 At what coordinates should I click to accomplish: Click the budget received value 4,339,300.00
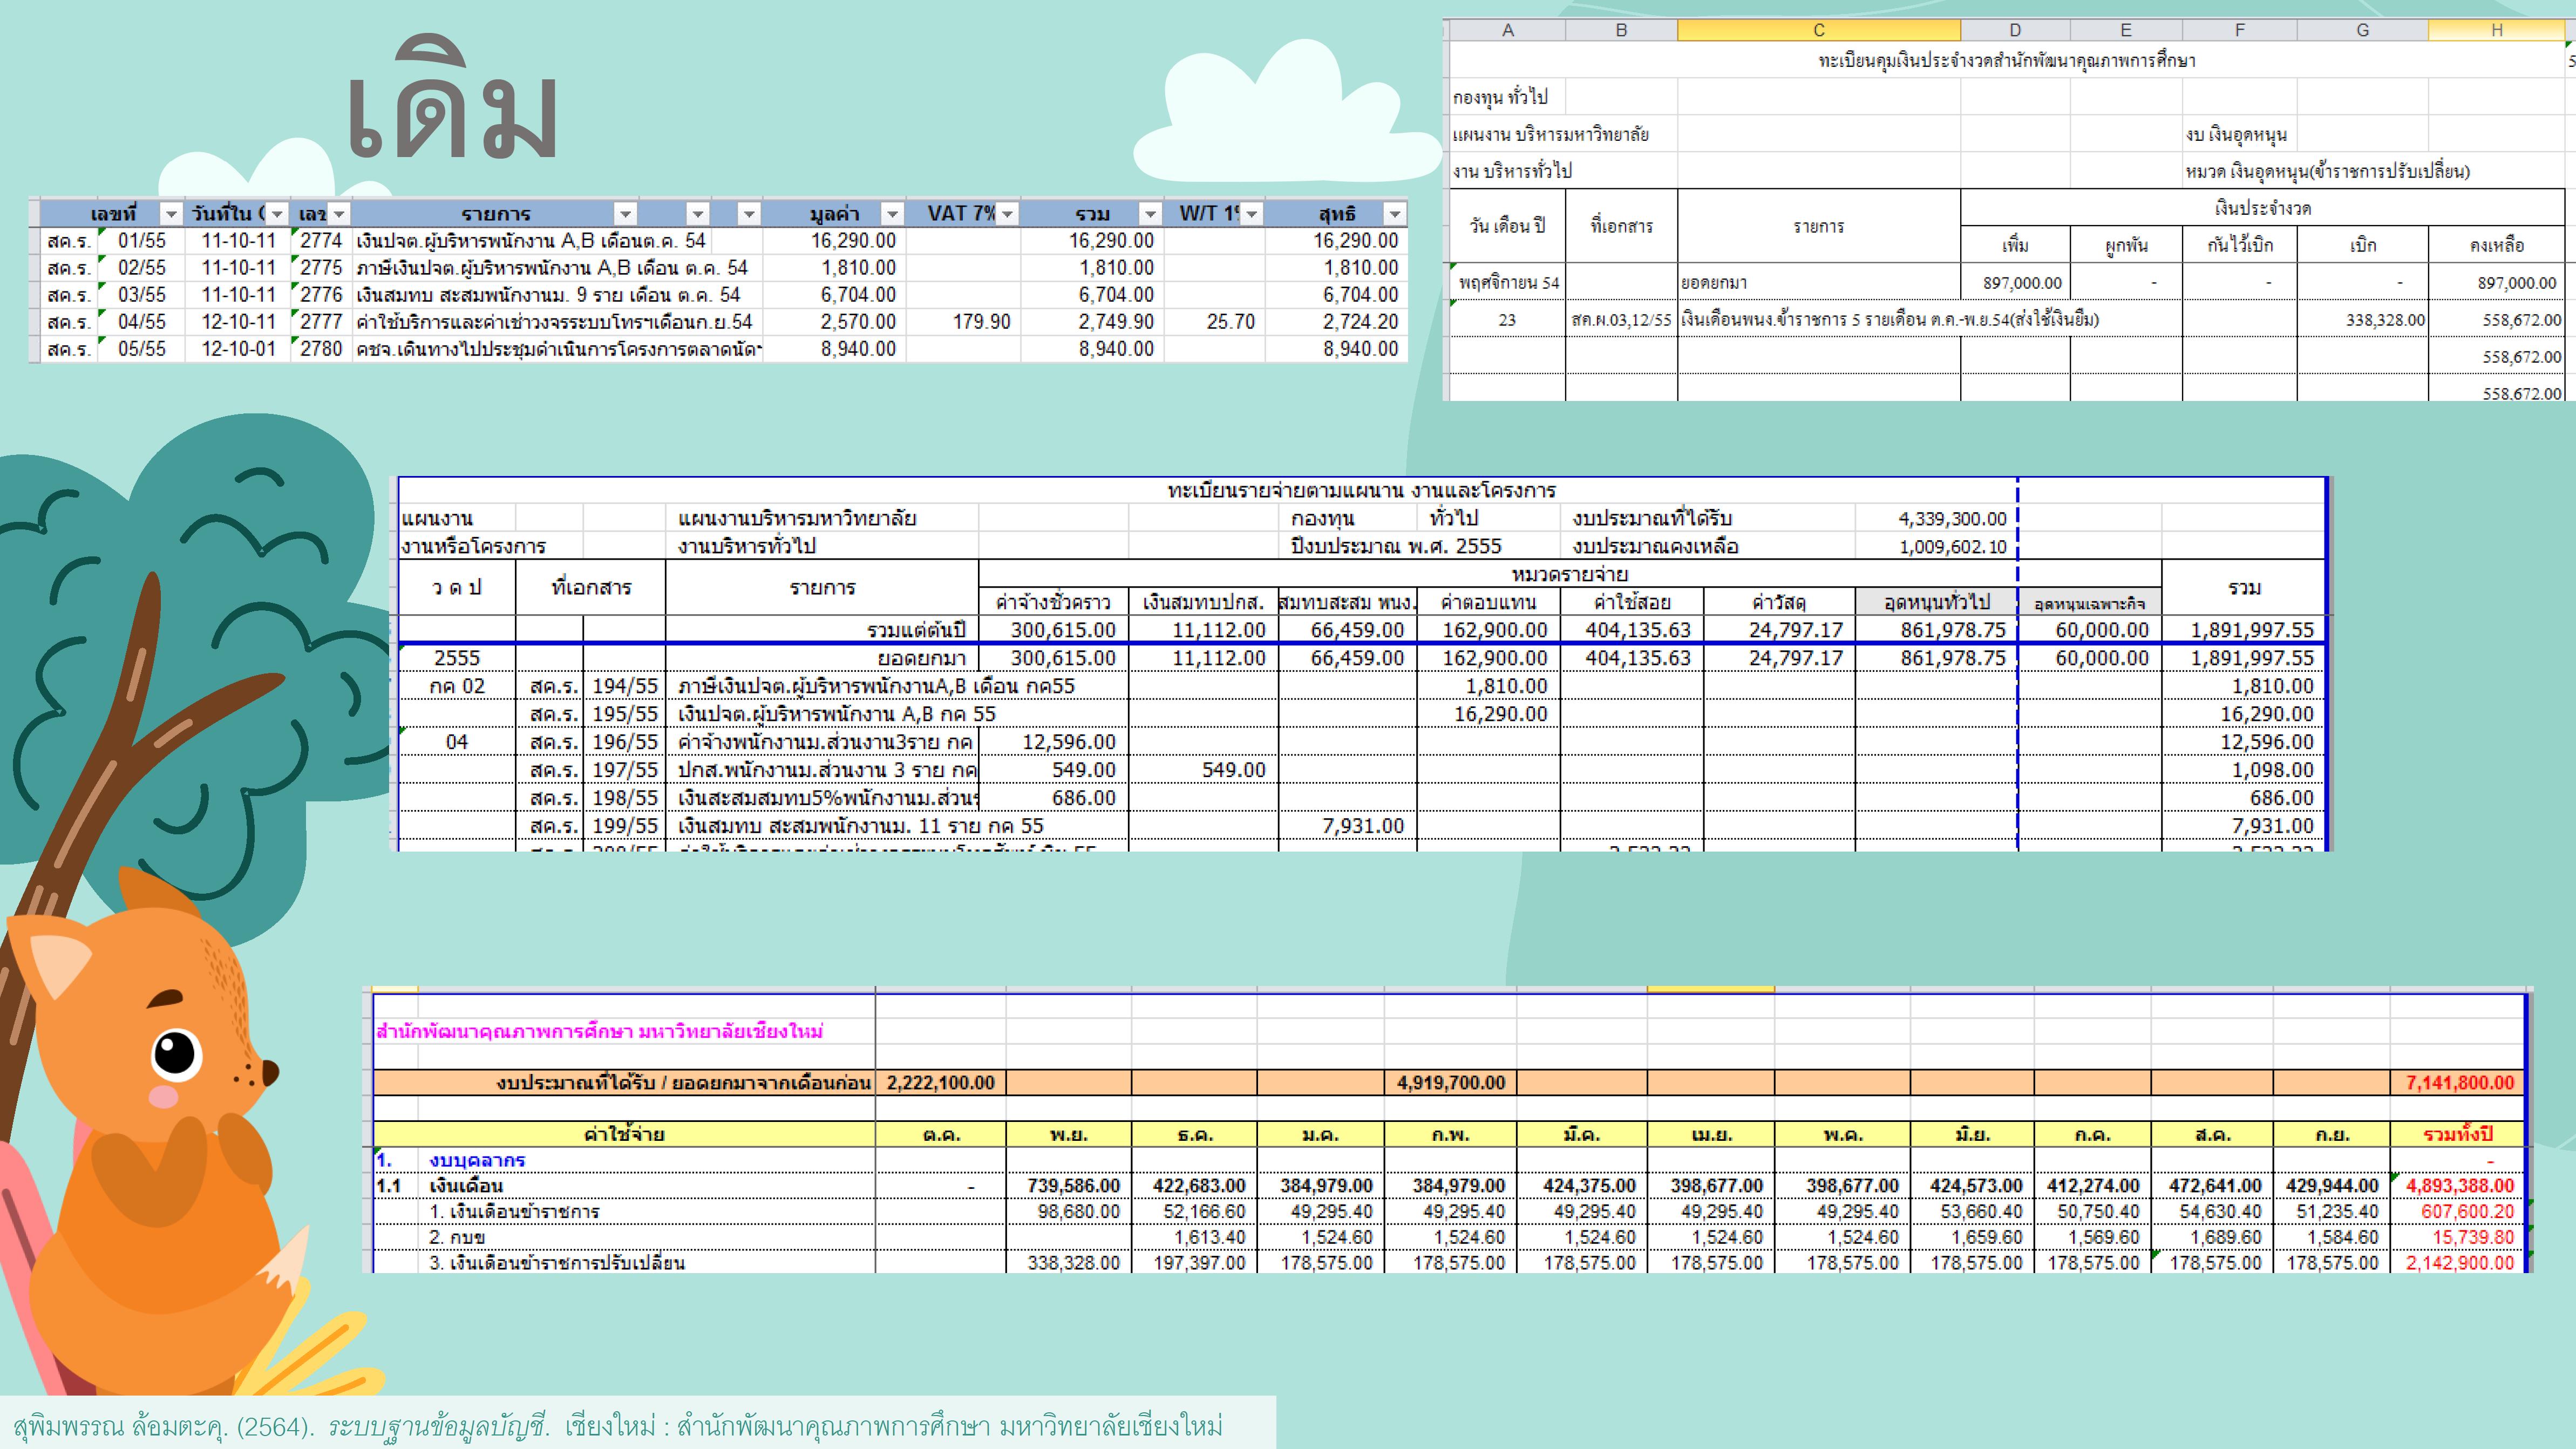(1952, 519)
